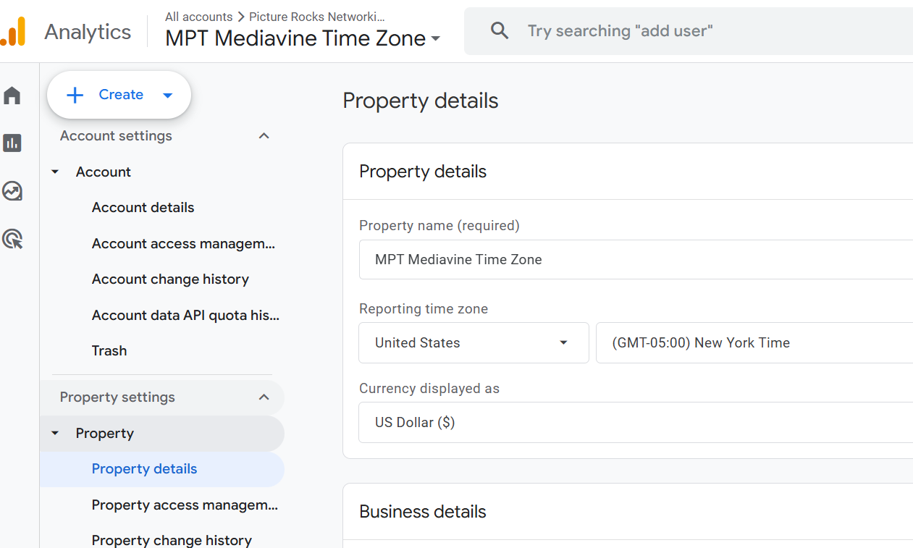Open the Home icon in left rail

tap(12, 96)
